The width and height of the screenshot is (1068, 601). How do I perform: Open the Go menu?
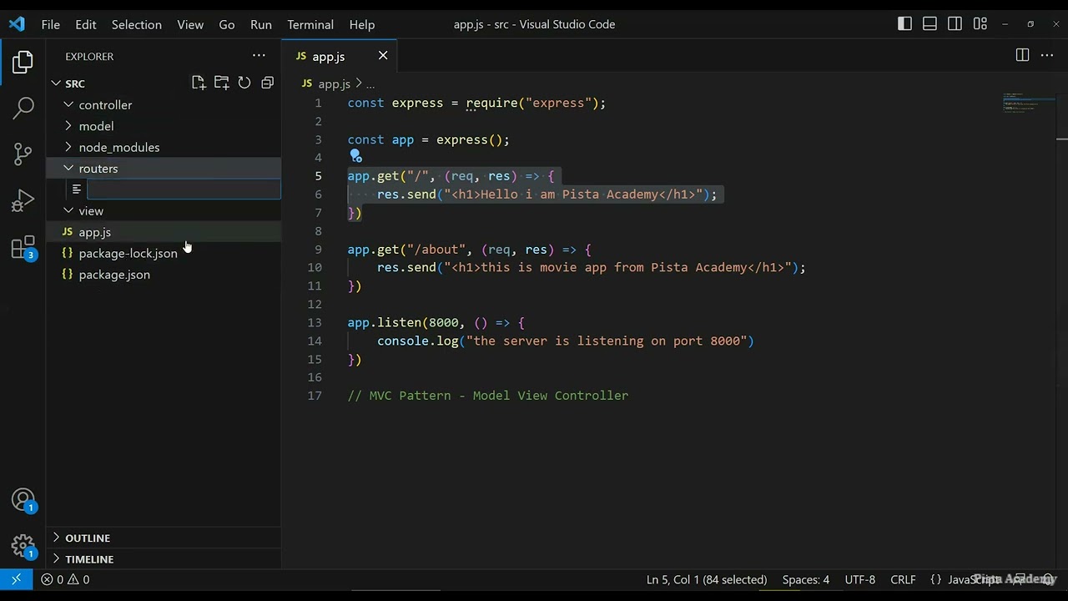pos(227,24)
